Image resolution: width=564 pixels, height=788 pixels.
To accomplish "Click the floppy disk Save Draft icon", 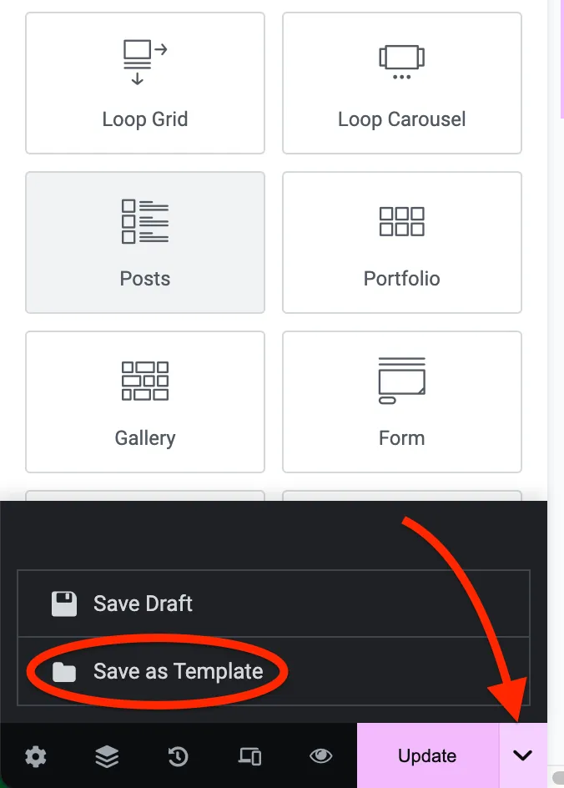I will pyautogui.click(x=64, y=604).
